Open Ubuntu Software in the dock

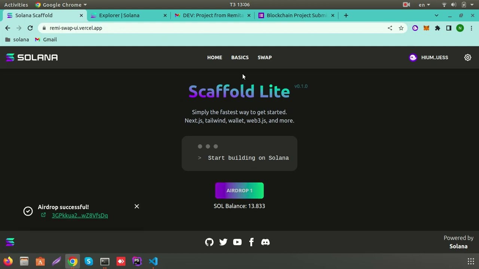pos(40,261)
